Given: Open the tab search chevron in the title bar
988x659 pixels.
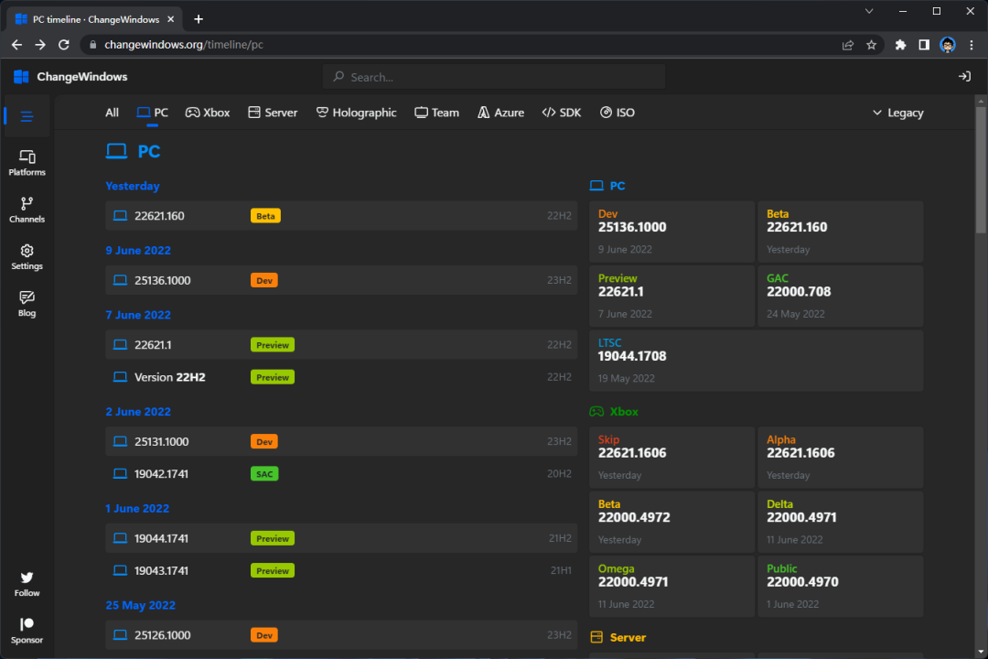Looking at the screenshot, I should 869,11.
